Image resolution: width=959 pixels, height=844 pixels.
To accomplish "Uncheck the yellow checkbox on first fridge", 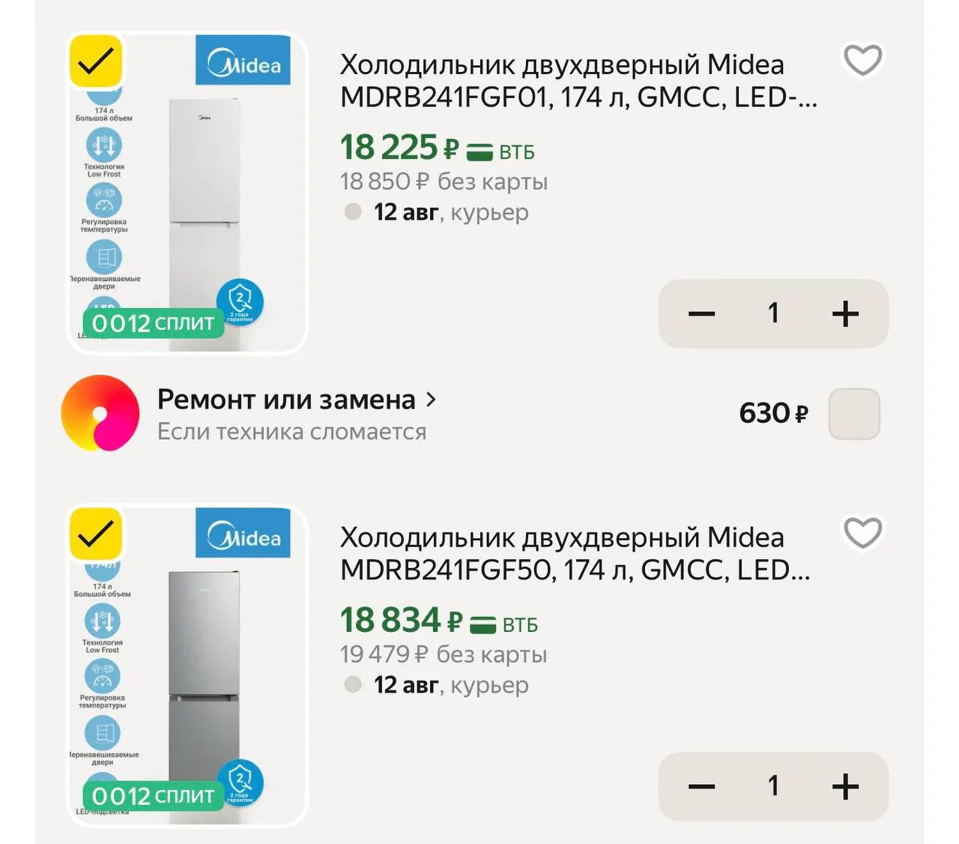I will pyautogui.click(x=96, y=61).
